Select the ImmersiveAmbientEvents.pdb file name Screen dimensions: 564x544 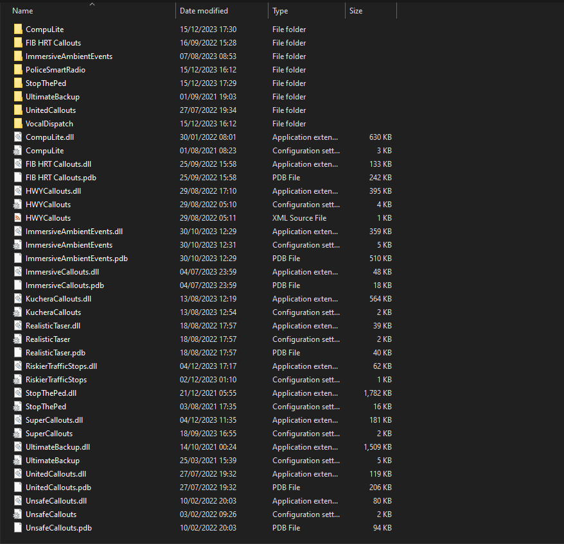(76, 259)
